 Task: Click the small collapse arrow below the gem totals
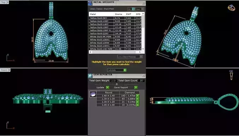[117, 84]
